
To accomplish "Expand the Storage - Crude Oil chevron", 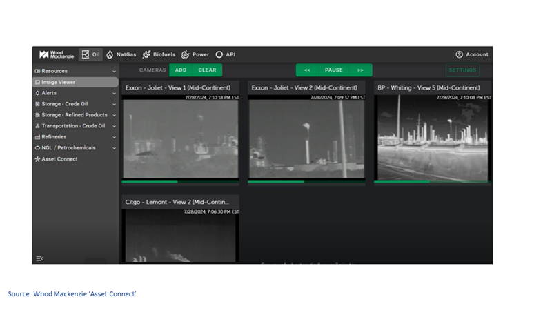I will click(115, 104).
